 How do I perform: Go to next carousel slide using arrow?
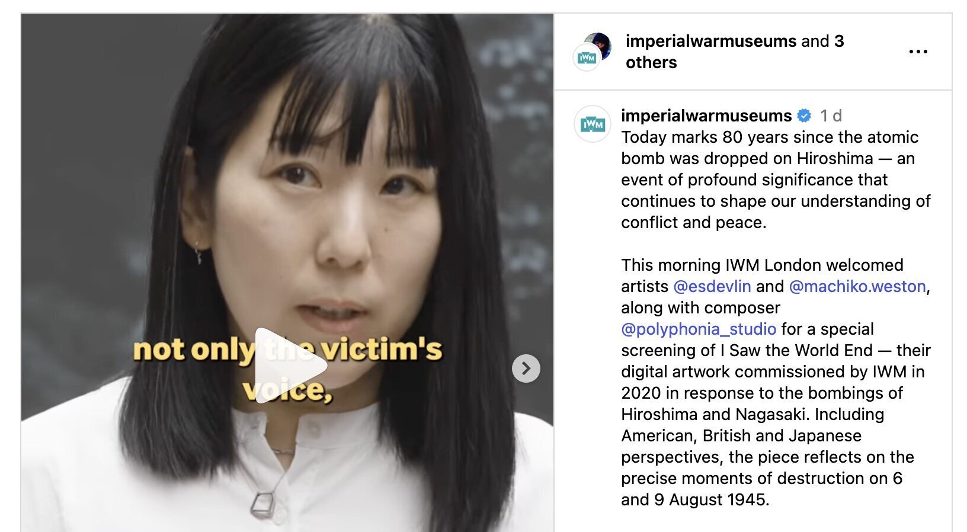tap(526, 368)
